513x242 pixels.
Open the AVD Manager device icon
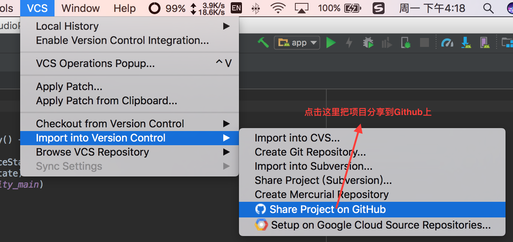tap(485, 43)
